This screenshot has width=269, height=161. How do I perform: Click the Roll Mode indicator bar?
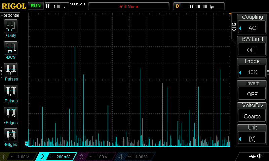pos(129,6)
